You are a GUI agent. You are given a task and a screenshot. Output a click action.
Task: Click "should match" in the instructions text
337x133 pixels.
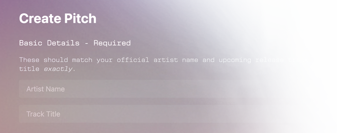coord(68,60)
